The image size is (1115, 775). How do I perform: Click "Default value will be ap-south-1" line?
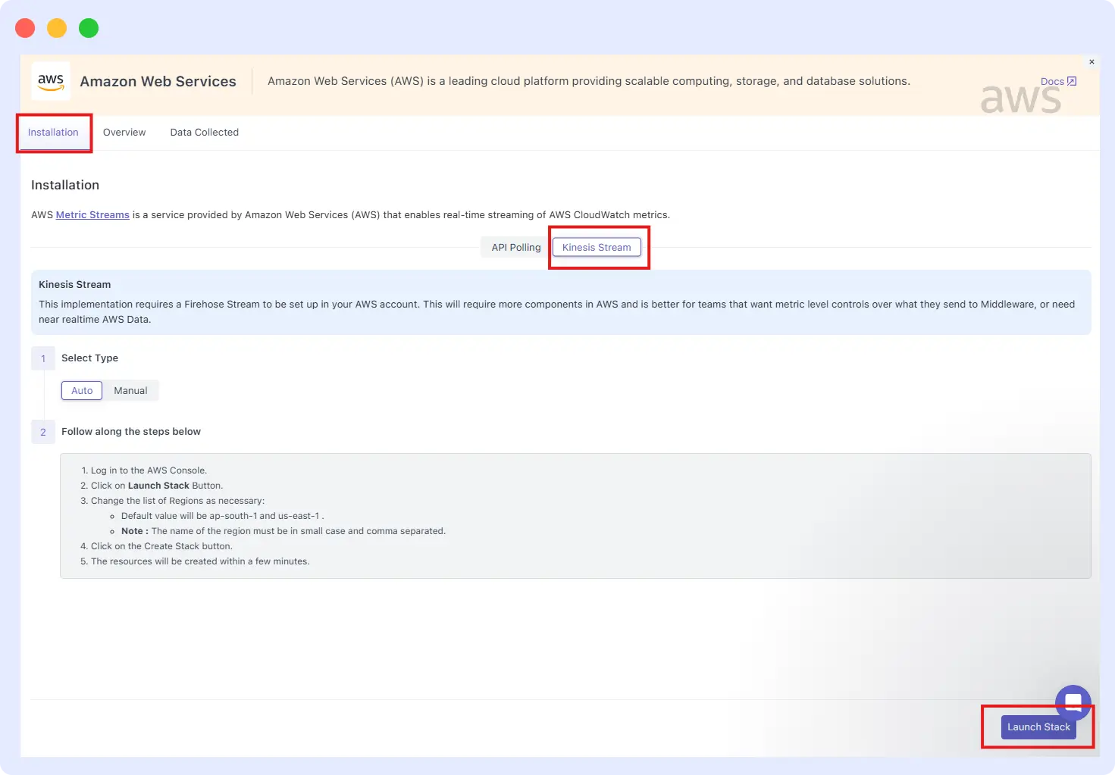pyautogui.click(x=222, y=516)
